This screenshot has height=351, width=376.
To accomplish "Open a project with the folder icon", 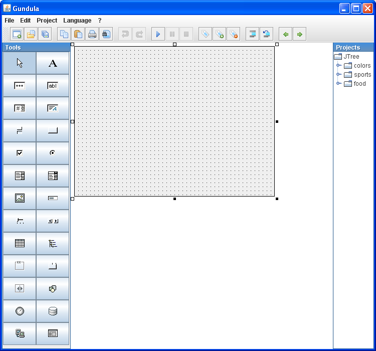I will click(x=31, y=34).
